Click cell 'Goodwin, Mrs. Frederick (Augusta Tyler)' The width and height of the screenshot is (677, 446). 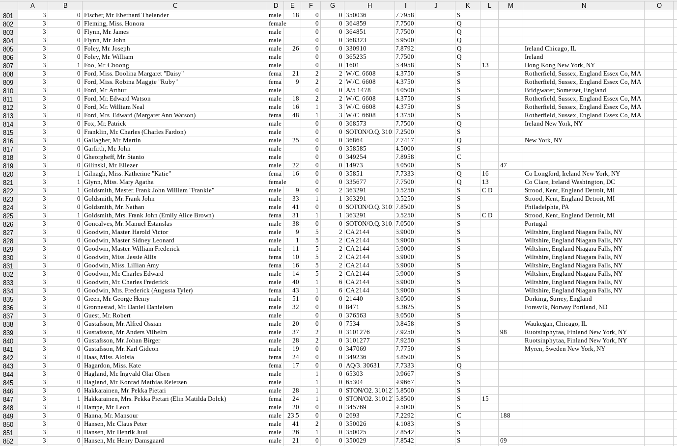pyautogui.click(x=175, y=290)
